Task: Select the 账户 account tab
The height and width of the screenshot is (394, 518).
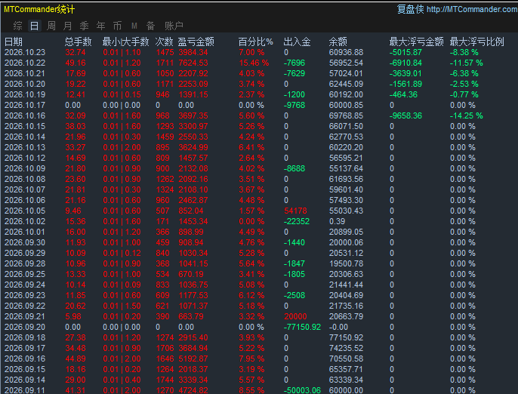Action: [174, 26]
